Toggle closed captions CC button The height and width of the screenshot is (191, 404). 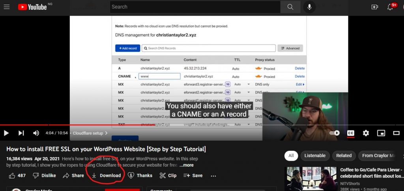(351, 133)
